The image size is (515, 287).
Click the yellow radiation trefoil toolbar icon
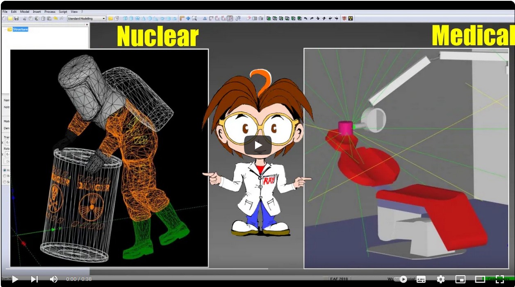351,18
